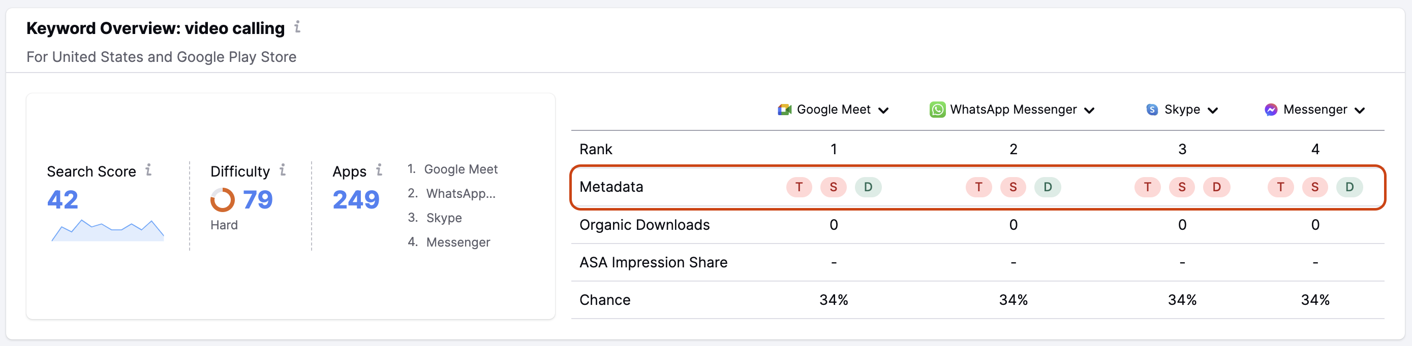1412x346 pixels.
Task: Click the T metadata badge for Google Meet
Action: (x=799, y=187)
